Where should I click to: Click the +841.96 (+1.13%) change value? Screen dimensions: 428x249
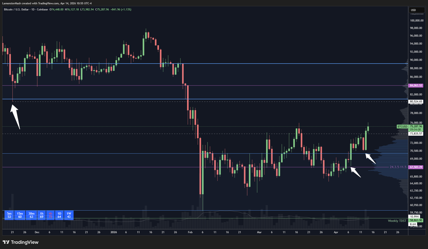(121, 9)
